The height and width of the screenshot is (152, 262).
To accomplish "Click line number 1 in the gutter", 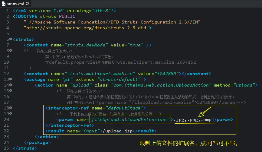I will [8, 11].
